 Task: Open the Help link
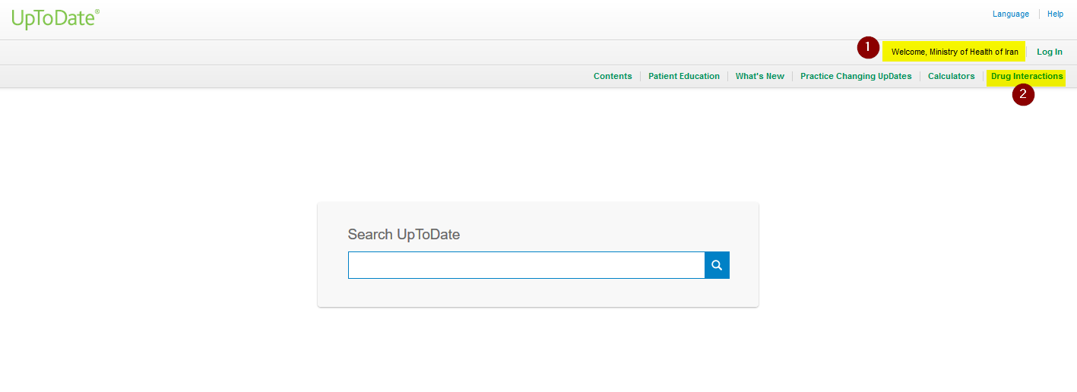coord(1055,14)
